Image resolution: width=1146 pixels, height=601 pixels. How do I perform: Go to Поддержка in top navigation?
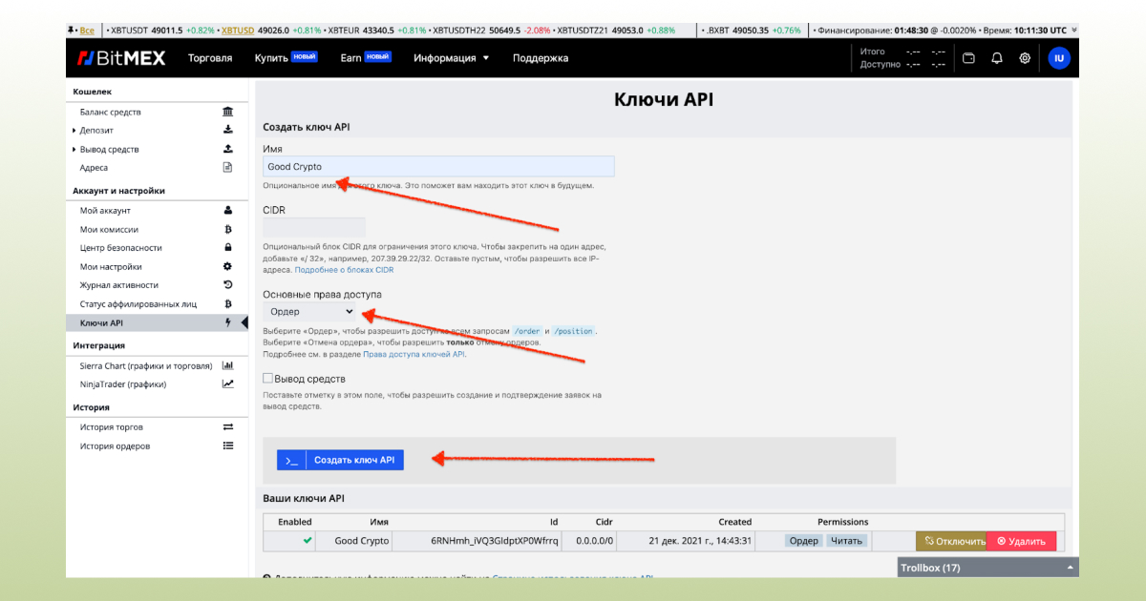coord(541,58)
